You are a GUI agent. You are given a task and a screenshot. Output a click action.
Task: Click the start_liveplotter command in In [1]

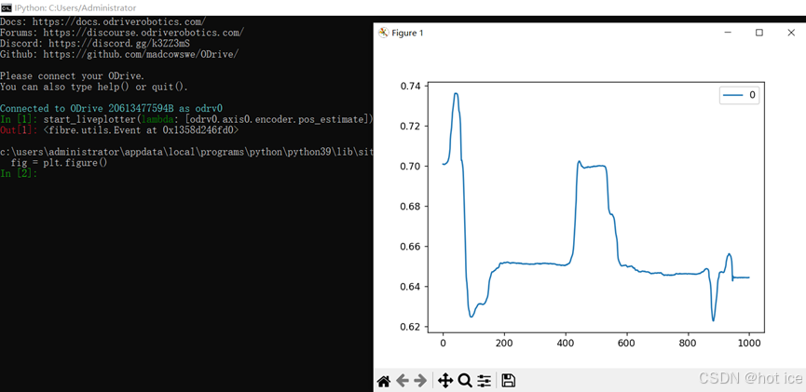coord(208,120)
